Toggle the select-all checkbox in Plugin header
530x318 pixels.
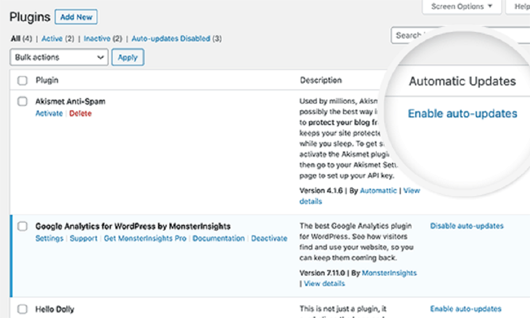point(22,80)
